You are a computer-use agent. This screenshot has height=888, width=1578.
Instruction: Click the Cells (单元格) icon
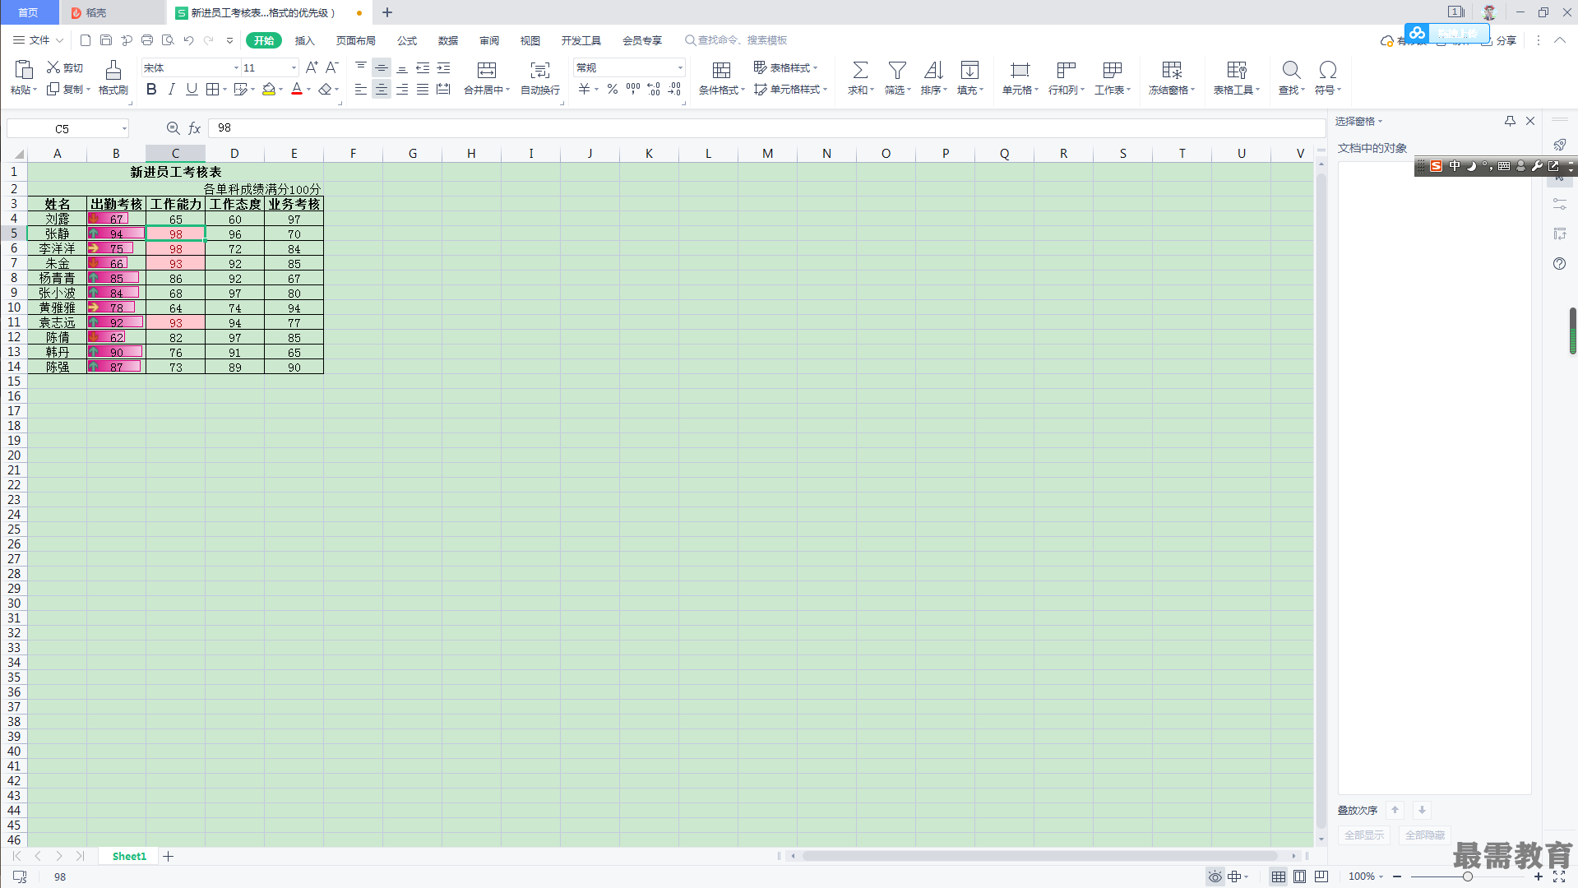[1020, 70]
